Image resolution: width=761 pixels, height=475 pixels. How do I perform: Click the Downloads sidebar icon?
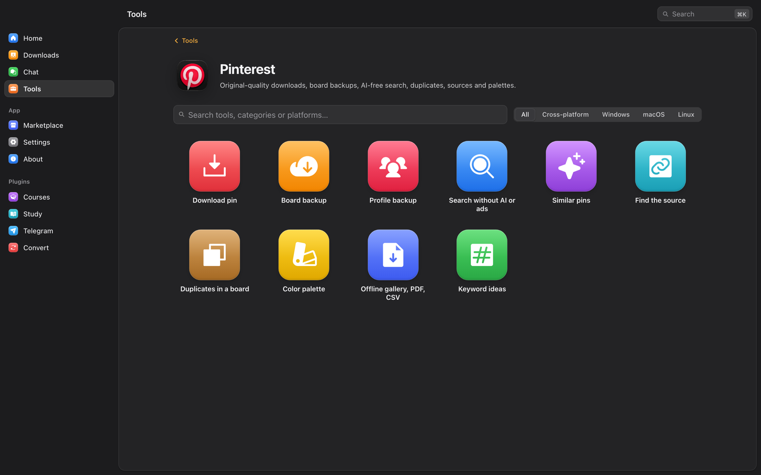(13, 55)
